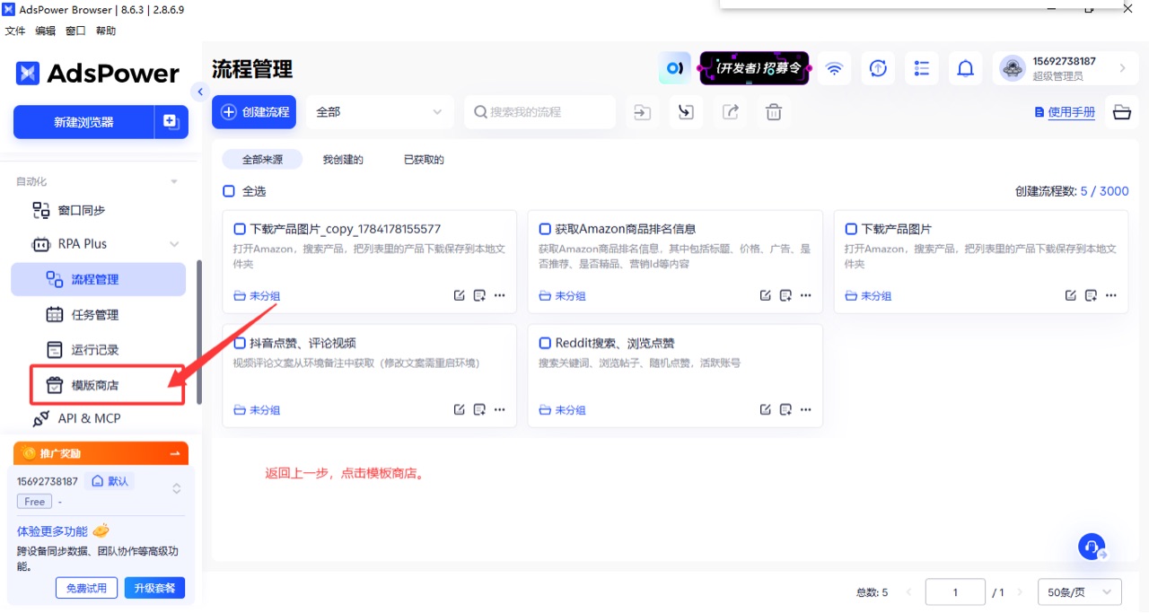
Task: Click the create flow button
Action: point(254,112)
